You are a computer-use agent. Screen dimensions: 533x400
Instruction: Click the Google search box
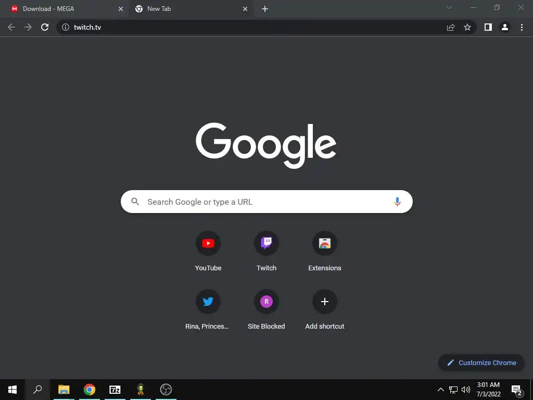pos(266,202)
